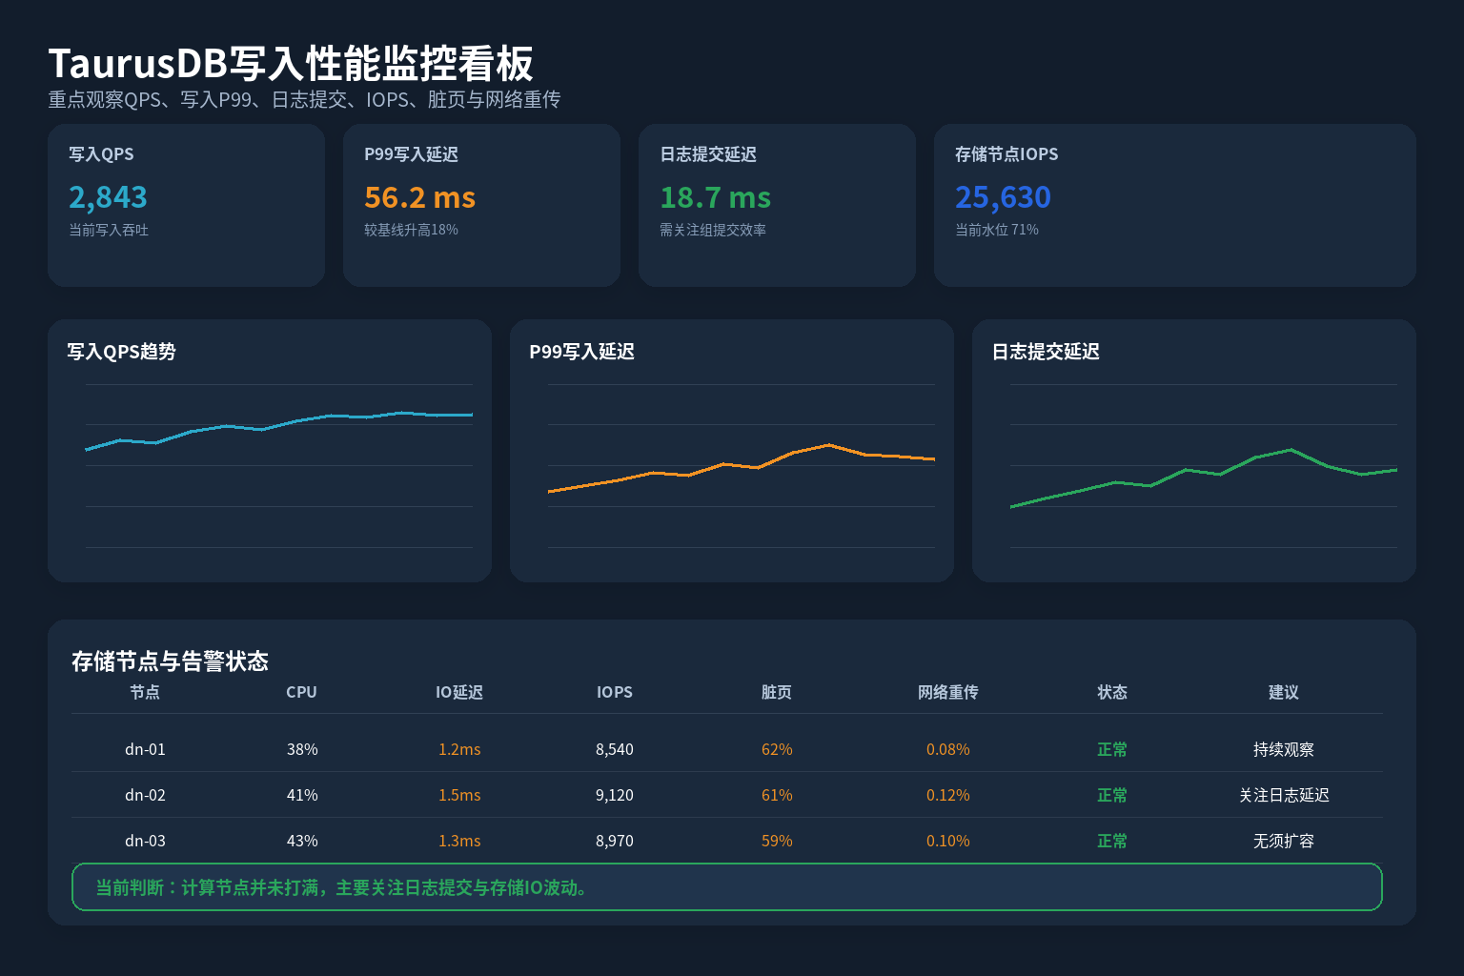
Task: Click the 需关注组提交效率 caption
Action: coord(713,230)
